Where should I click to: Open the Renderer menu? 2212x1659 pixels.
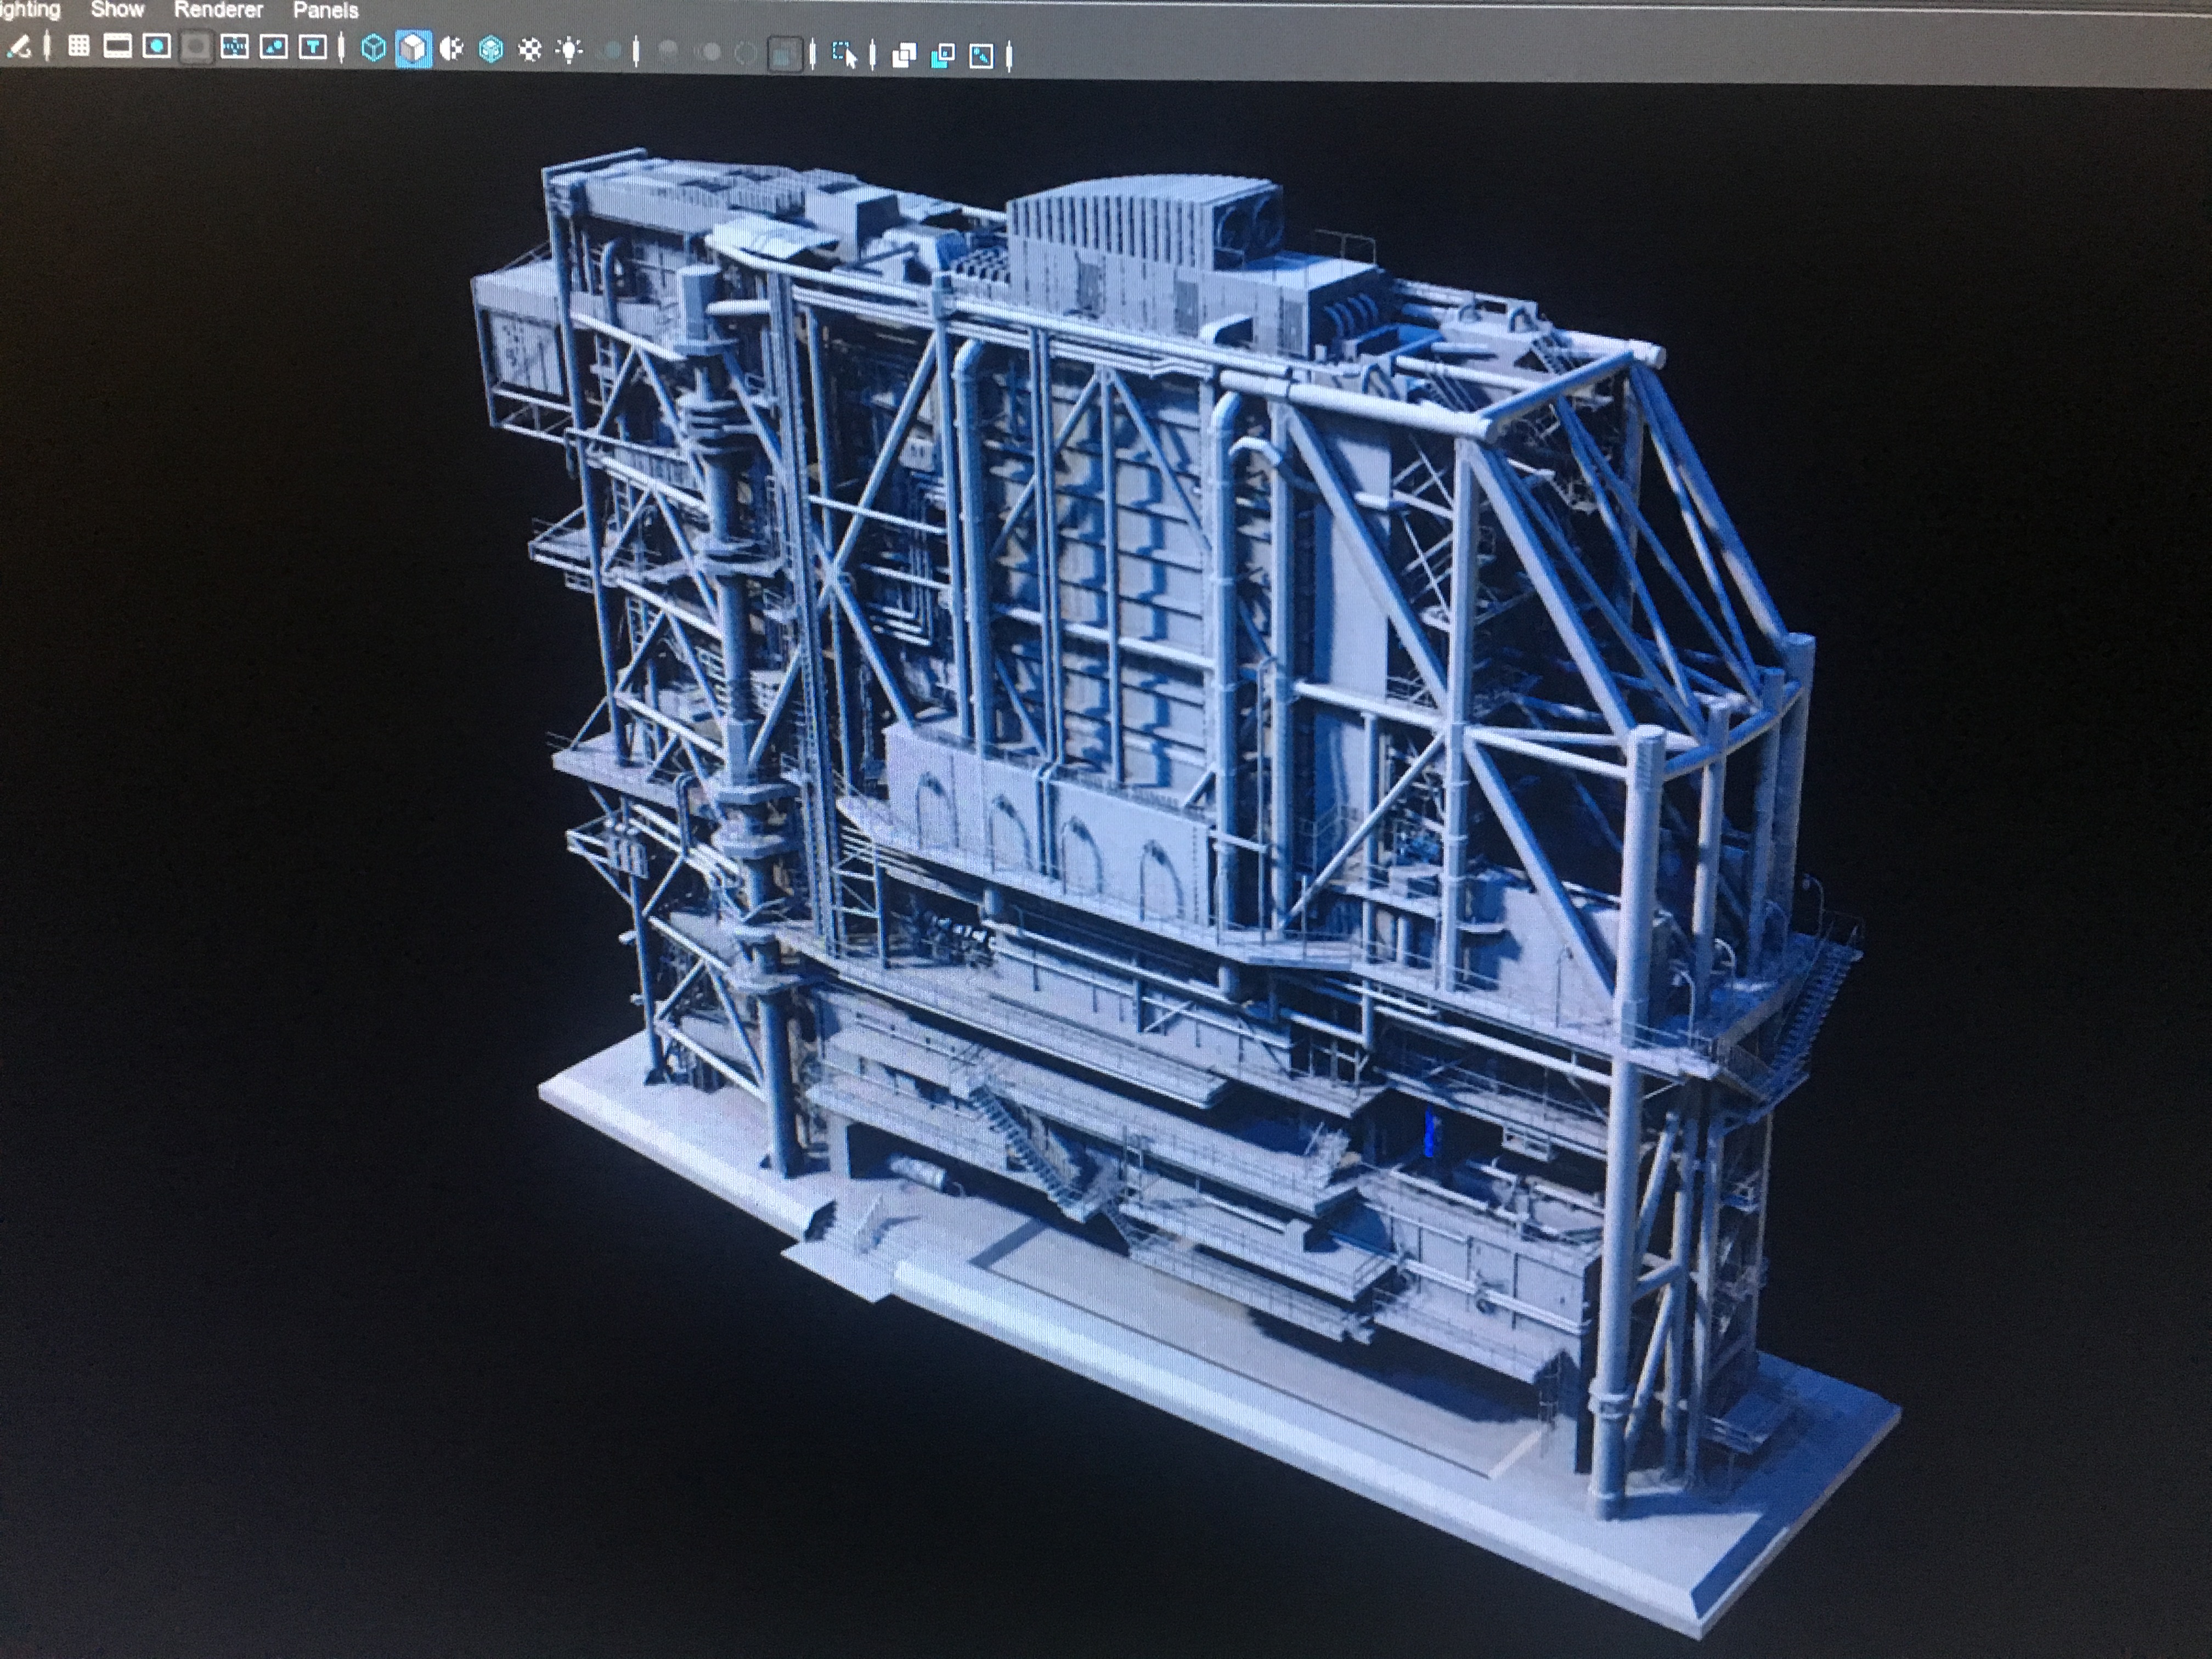218,10
